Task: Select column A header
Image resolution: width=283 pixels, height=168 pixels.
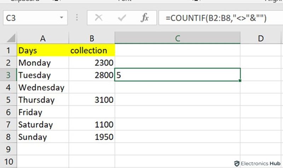Action: [43, 38]
